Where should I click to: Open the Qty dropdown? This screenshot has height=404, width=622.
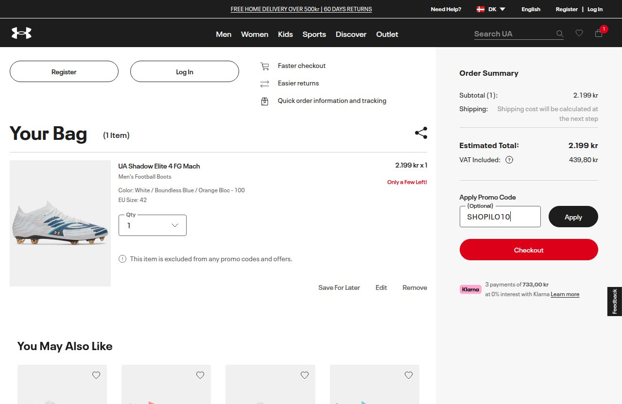pos(153,225)
